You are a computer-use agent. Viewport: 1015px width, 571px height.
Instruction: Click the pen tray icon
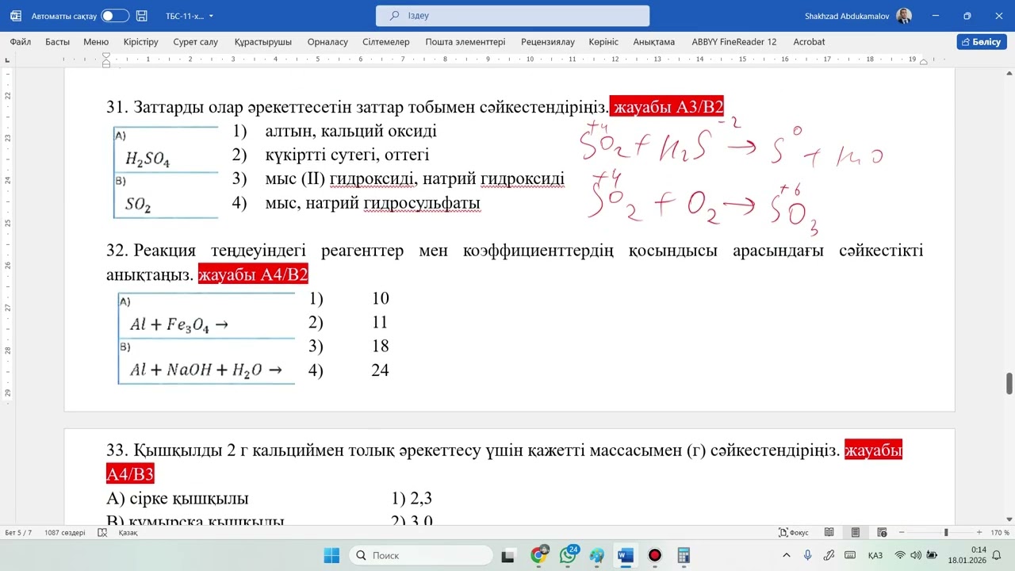pos(829,555)
